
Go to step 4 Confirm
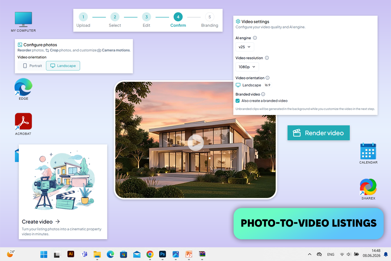[178, 20]
